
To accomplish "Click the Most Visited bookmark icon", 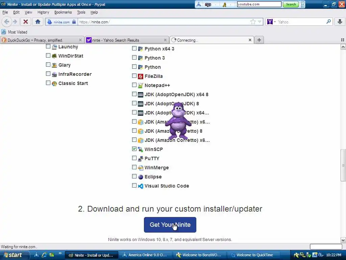I will [4, 32].
